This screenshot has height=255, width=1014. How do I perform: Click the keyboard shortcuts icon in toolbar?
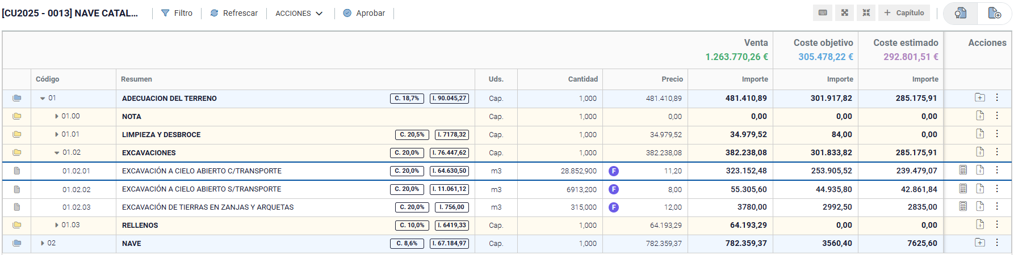[x=823, y=12]
